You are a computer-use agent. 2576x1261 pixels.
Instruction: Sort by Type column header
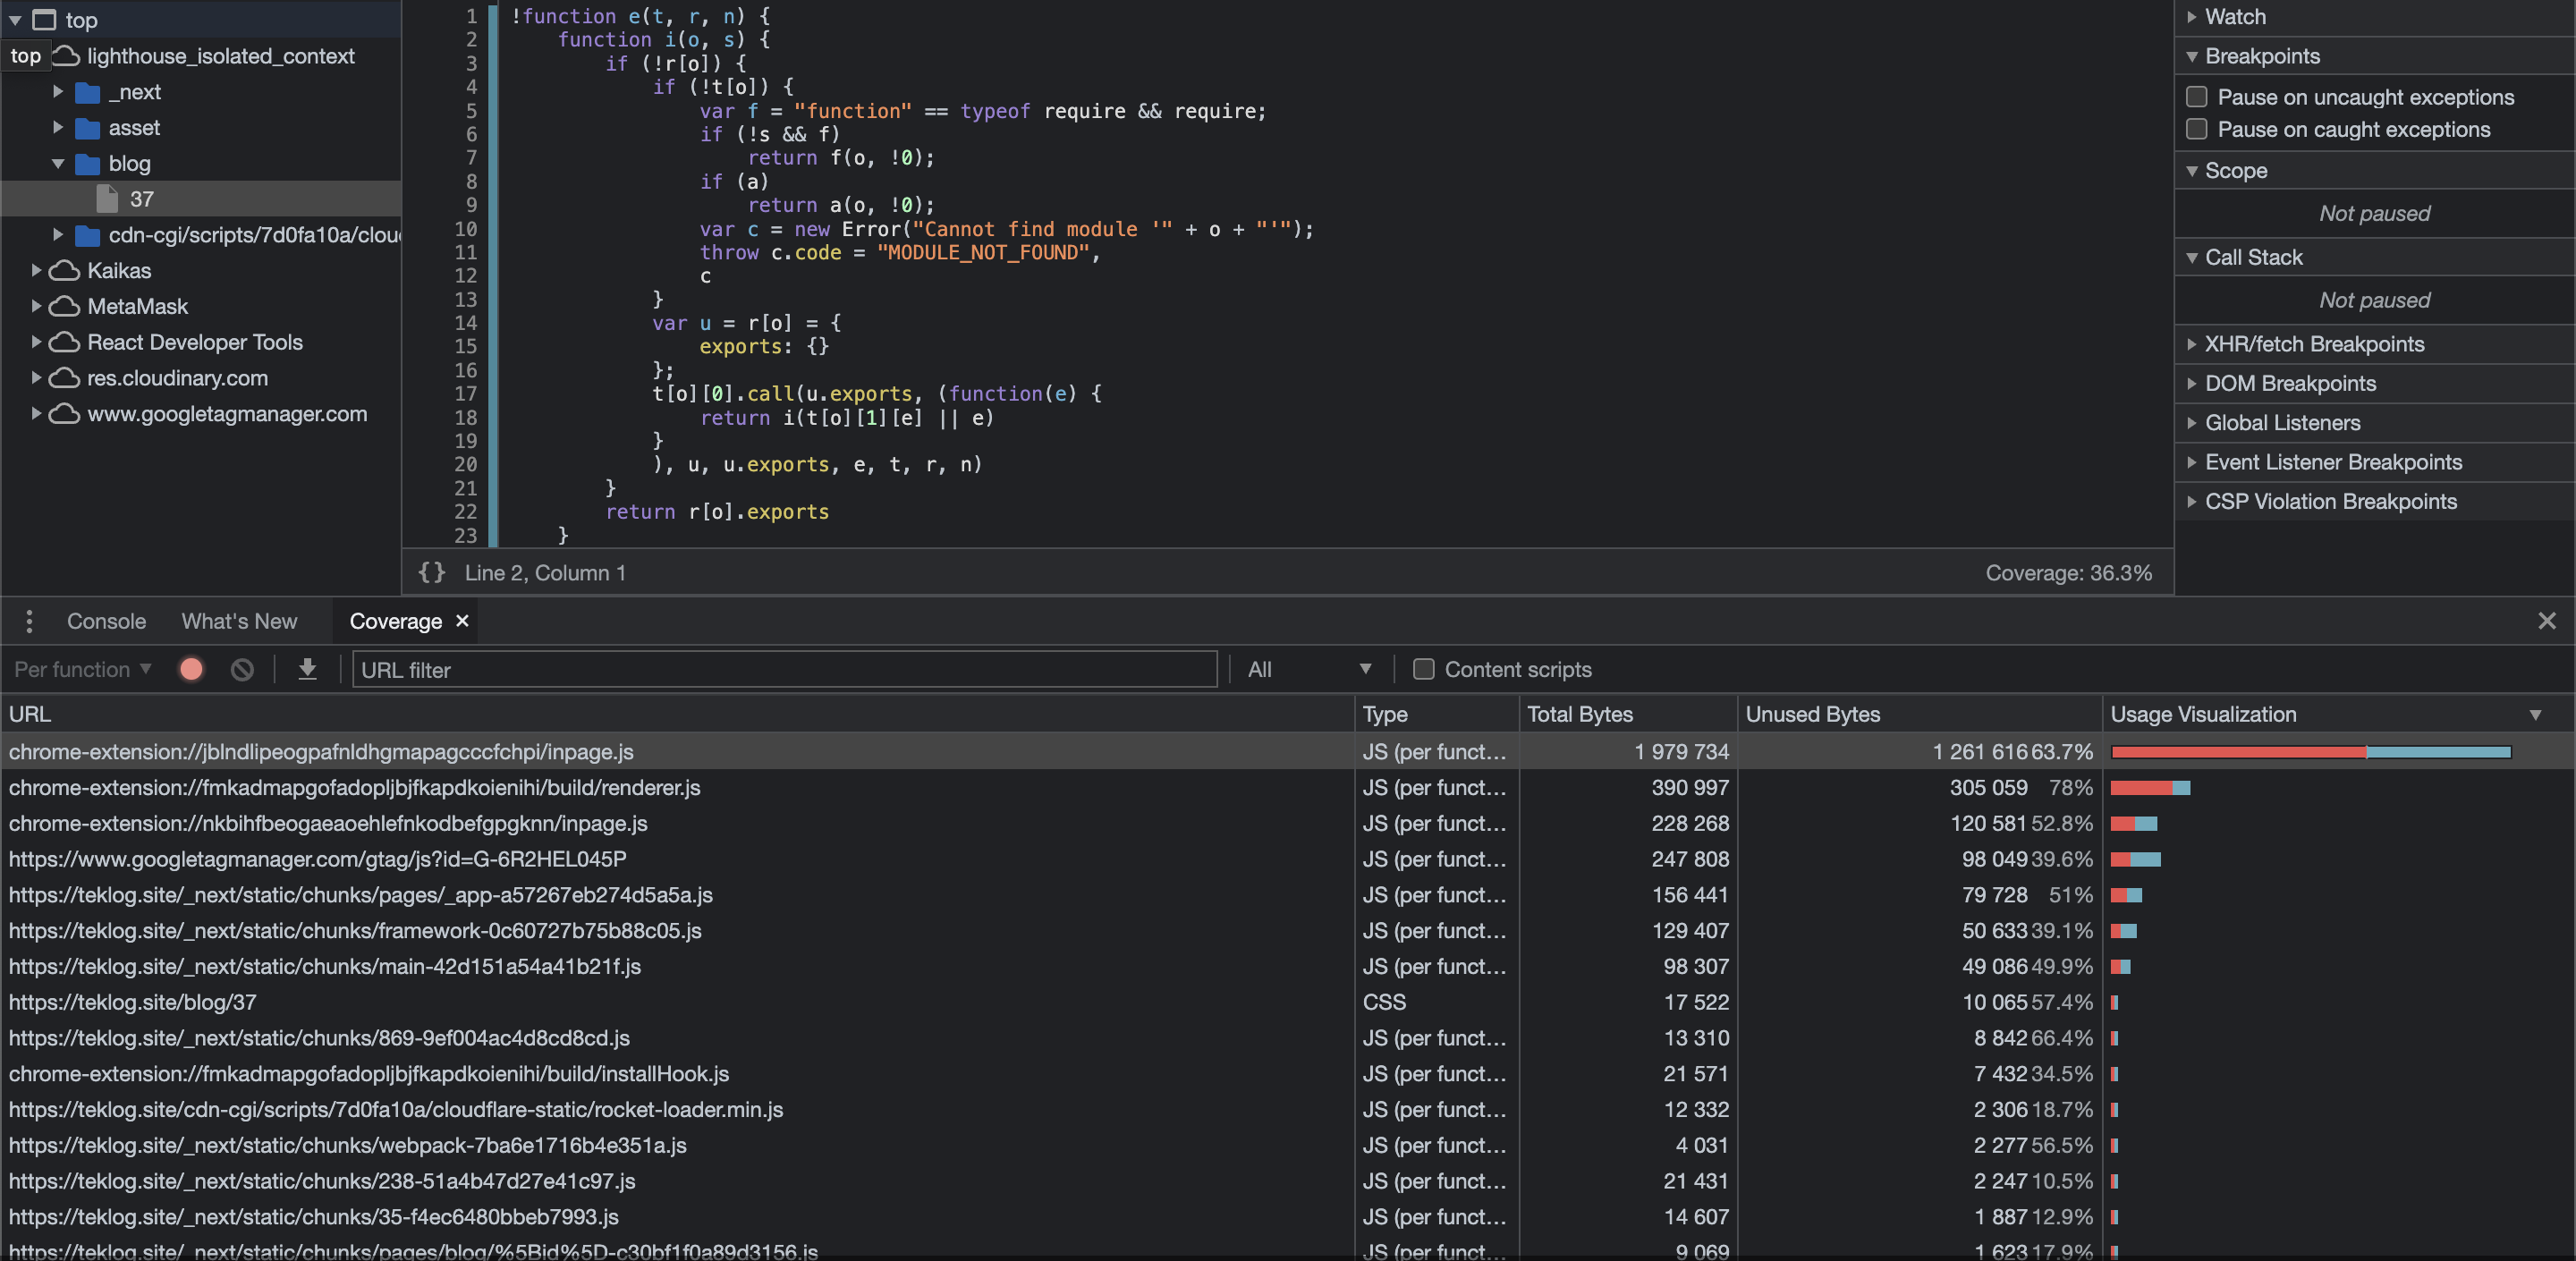point(1437,714)
